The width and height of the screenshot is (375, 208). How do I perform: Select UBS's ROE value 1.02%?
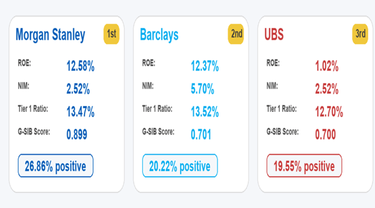pyautogui.click(x=327, y=67)
